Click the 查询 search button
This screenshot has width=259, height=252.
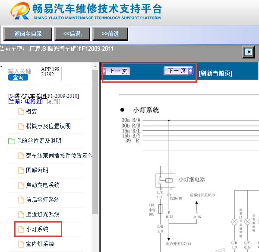pyautogui.click(x=18, y=77)
